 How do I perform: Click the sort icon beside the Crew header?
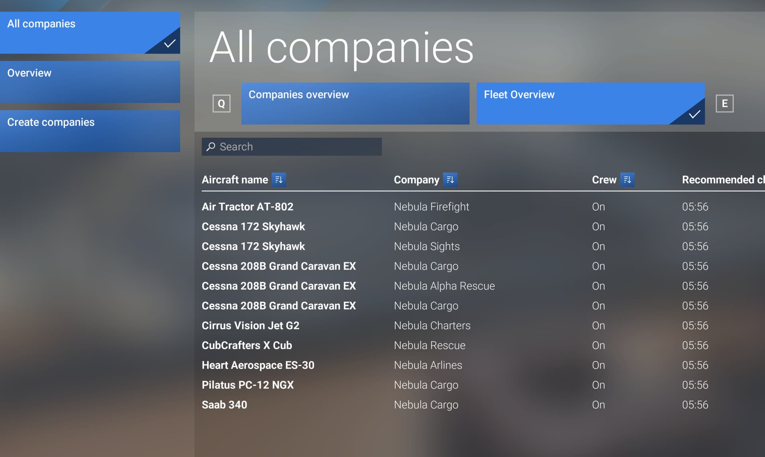628,180
